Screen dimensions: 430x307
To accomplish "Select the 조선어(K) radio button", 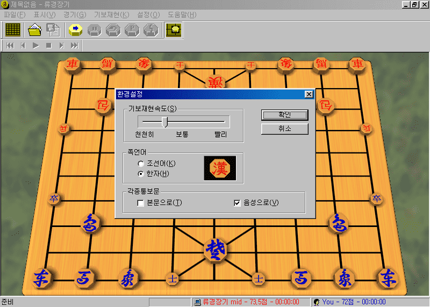I will 141,163.
